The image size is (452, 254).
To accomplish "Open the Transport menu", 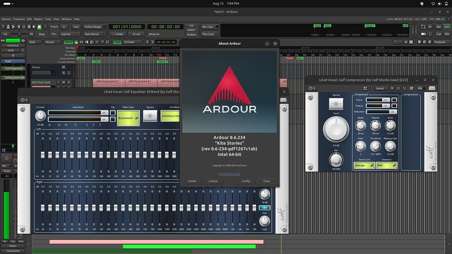I will tap(19, 19).
